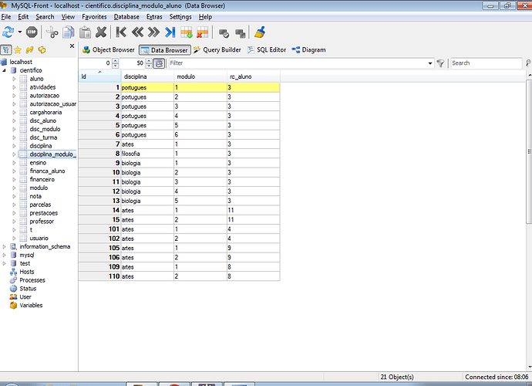Open the Diagram tab
532x386 pixels.
(308, 50)
